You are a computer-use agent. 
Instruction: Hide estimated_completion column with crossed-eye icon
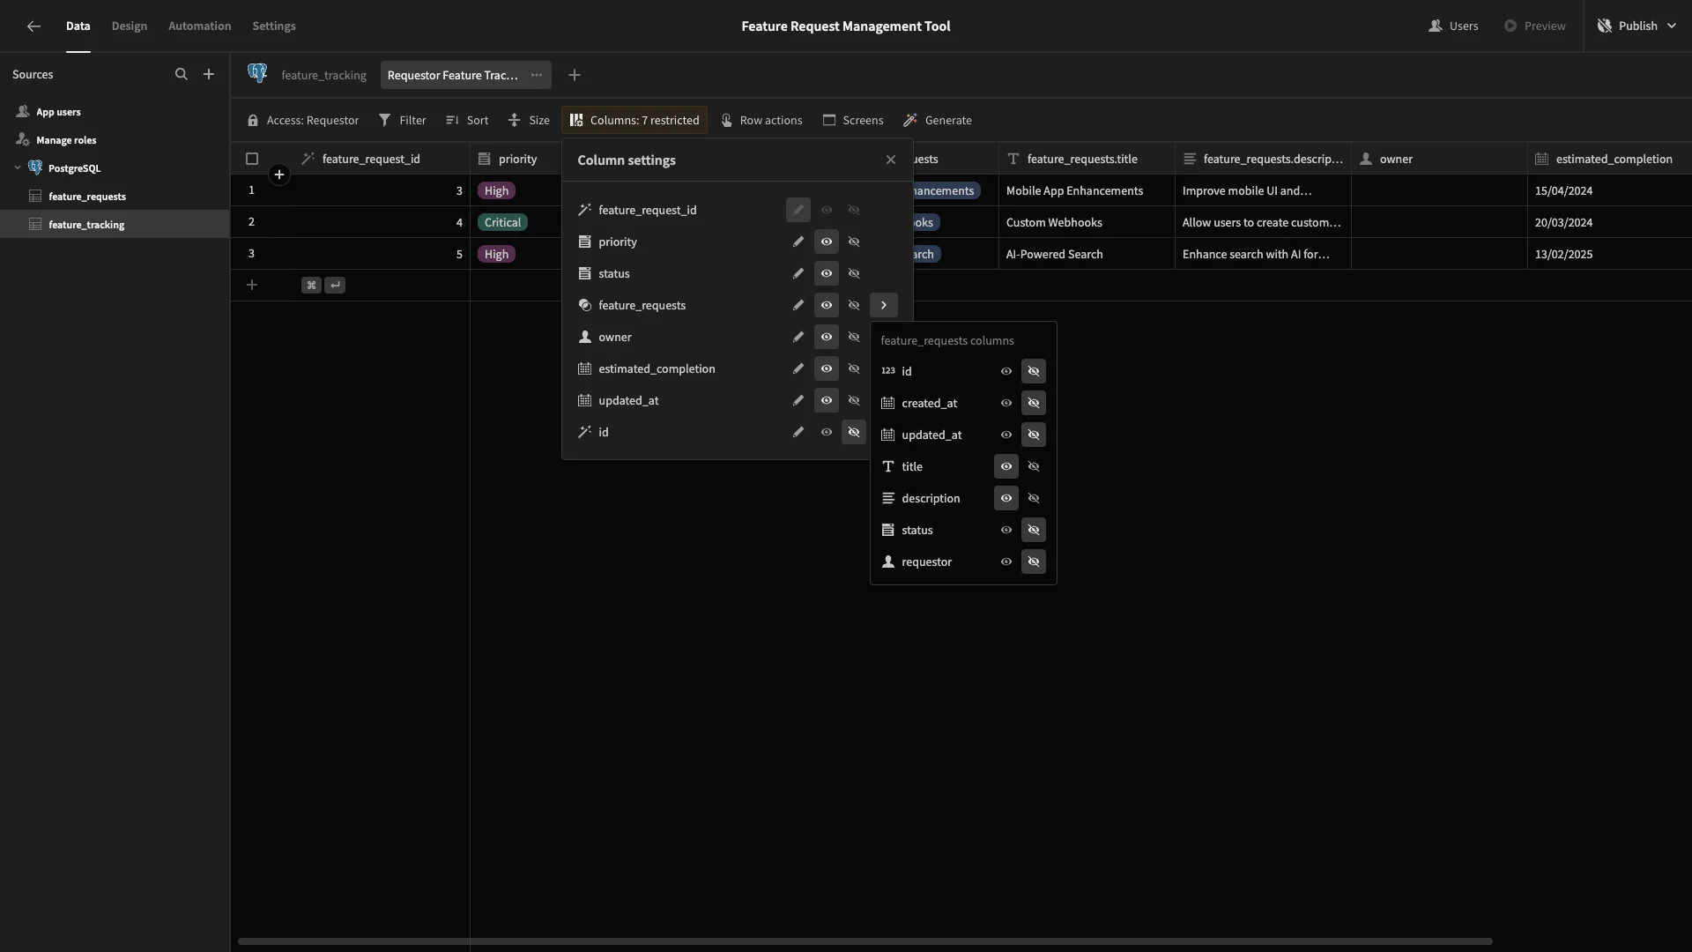point(854,368)
